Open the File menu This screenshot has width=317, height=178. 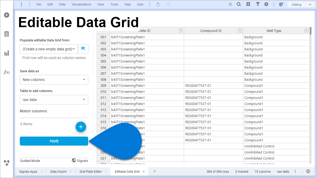pos(39,4)
